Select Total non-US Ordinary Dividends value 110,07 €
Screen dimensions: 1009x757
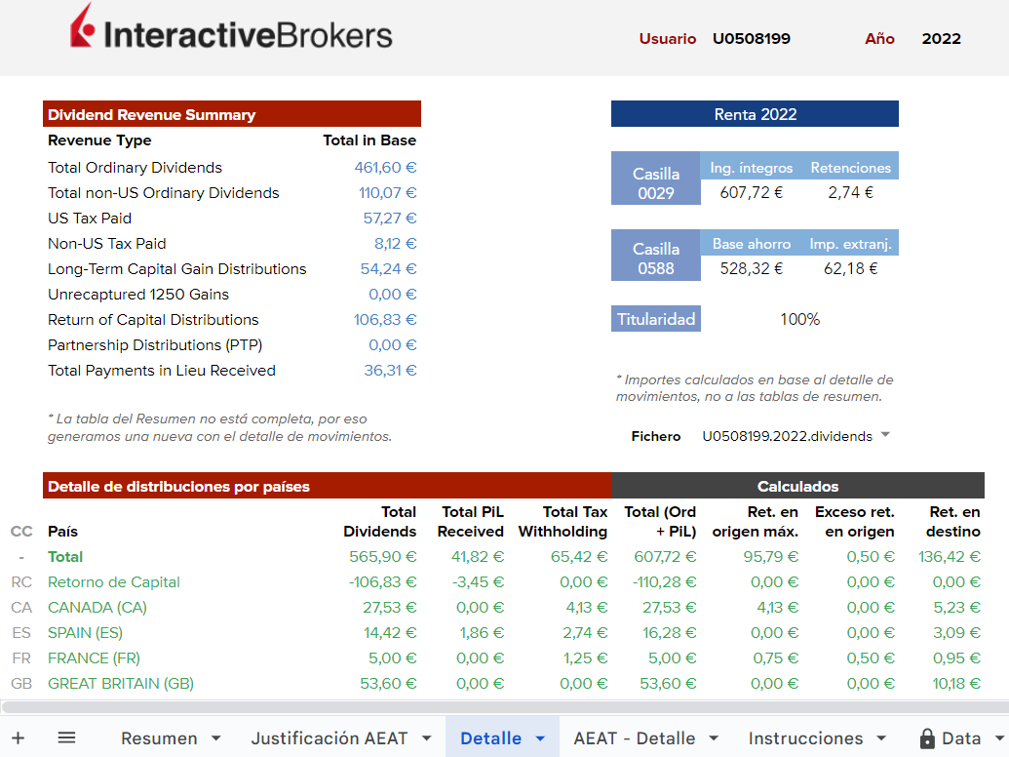click(x=387, y=192)
